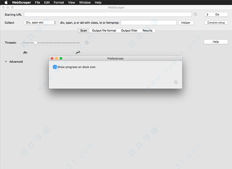The height and width of the screenshot is (169, 232).
Task: Minimize the Preferences window
Action: (56, 59)
